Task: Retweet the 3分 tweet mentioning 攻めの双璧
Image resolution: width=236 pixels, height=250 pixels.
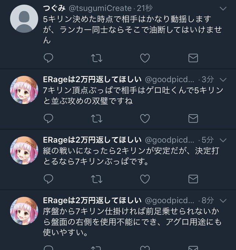Action: 97,118
